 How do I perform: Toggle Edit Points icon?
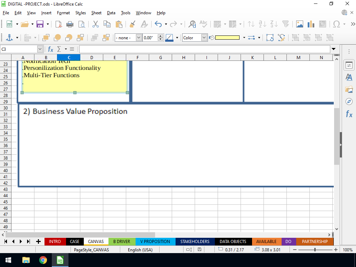tap(281, 38)
